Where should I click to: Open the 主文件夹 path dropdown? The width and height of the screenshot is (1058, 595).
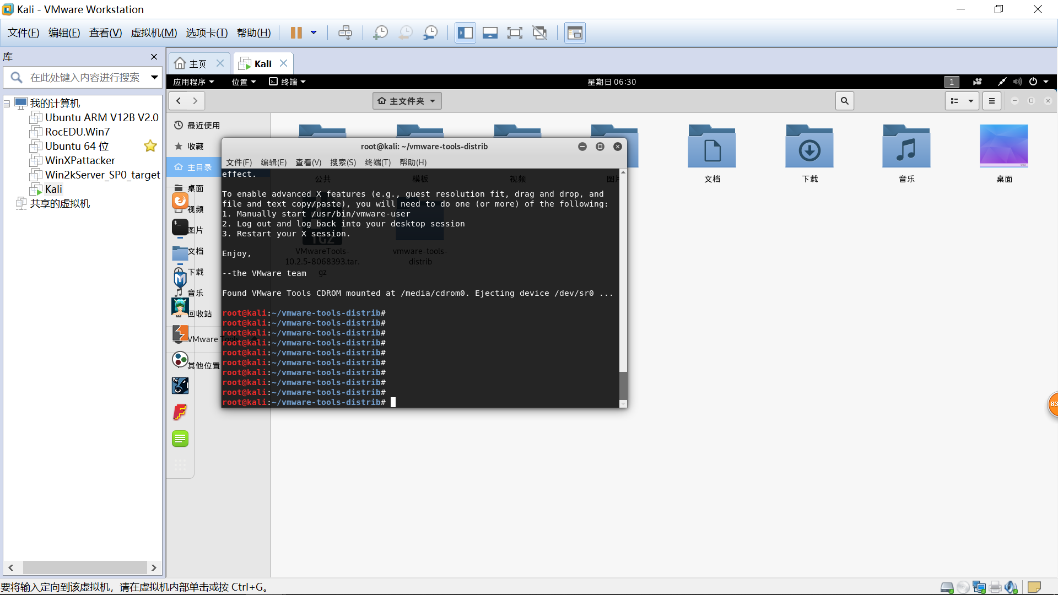(407, 101)
